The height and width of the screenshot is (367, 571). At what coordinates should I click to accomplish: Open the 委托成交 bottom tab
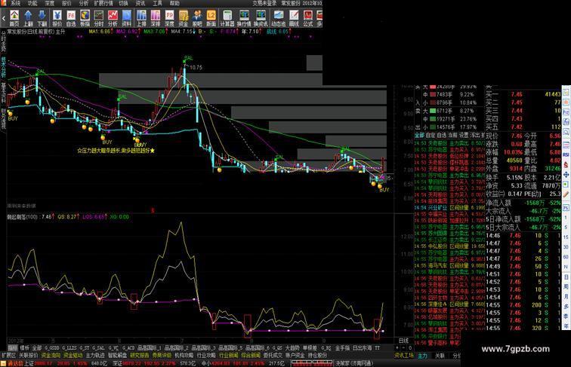click(x=273, y=355)
